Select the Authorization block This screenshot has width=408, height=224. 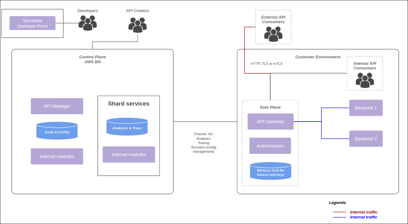[270, 146]
